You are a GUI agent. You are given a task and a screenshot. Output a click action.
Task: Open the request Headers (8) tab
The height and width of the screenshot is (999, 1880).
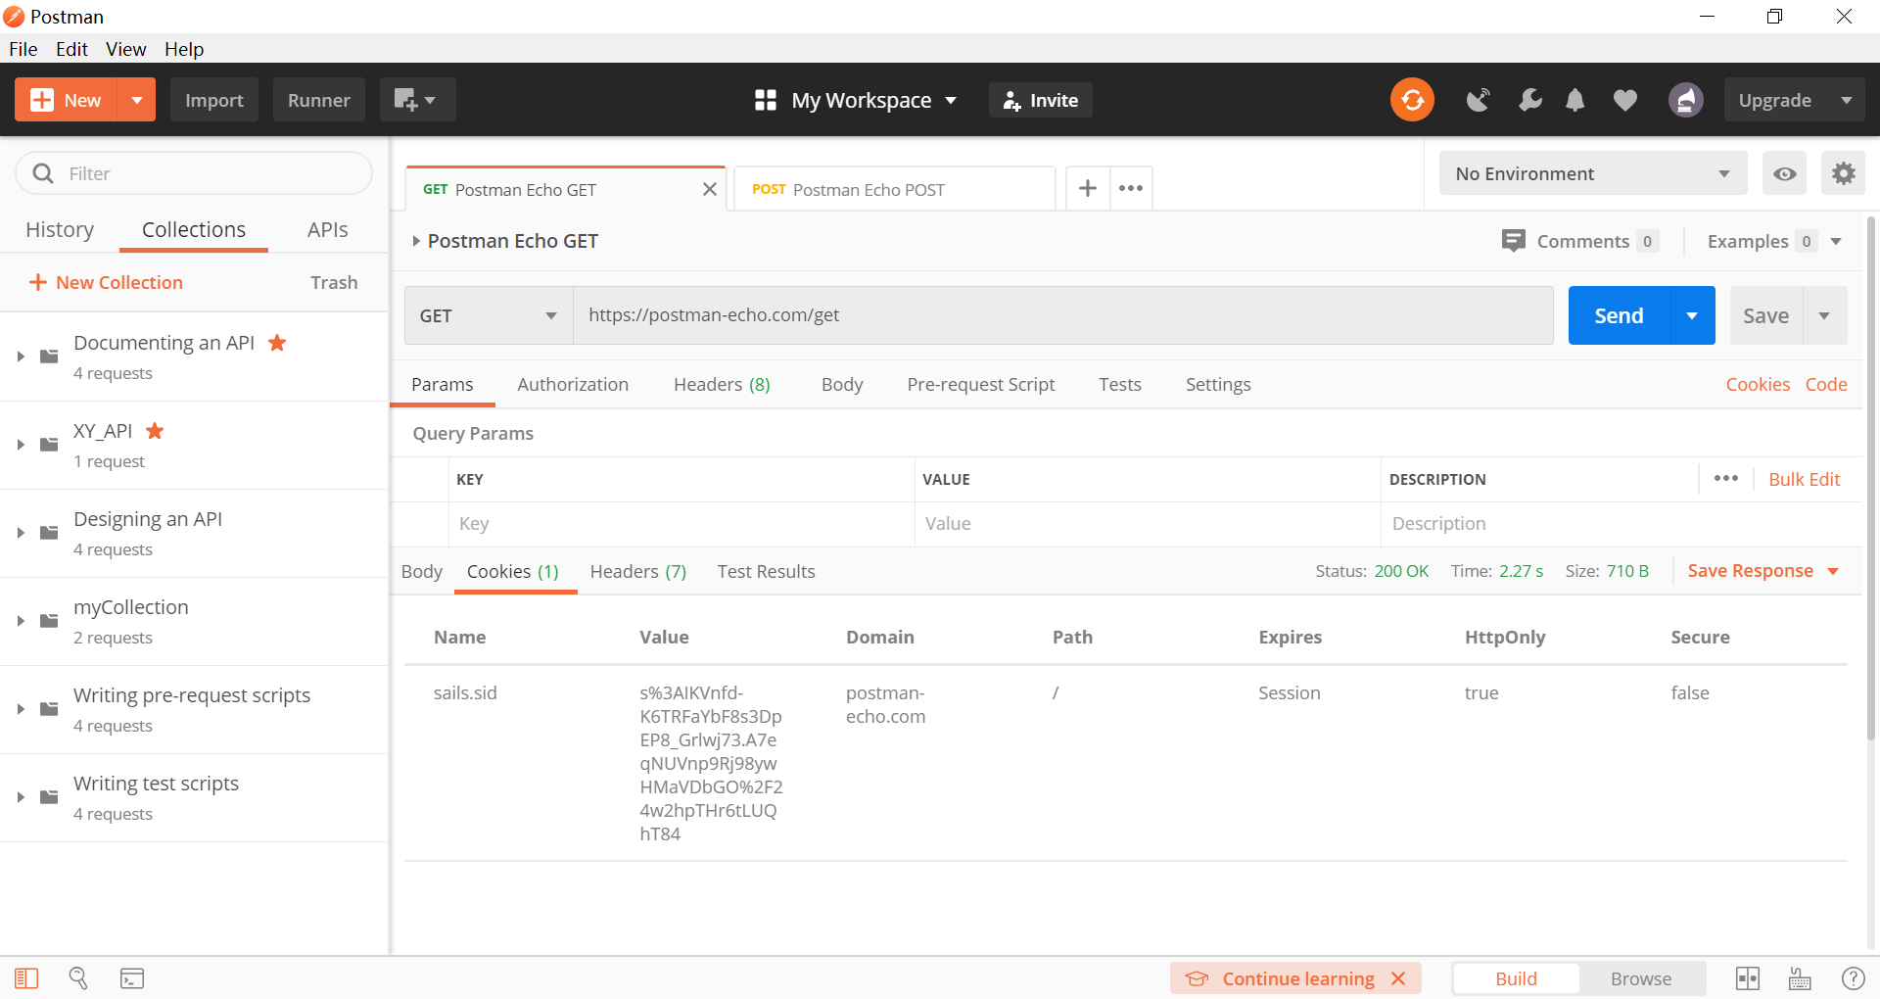tap(722, 385)
